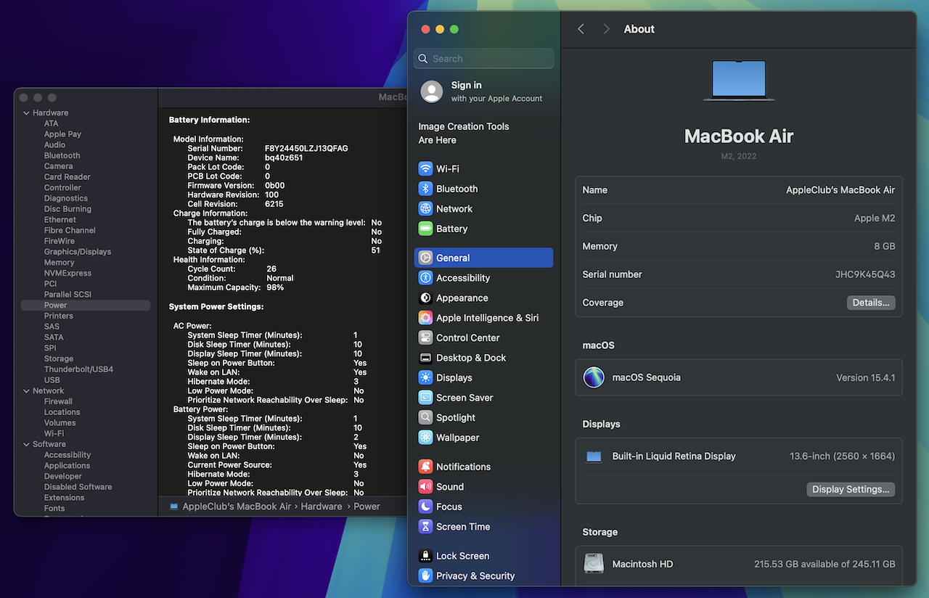
Task: Select Applications under Software section
Action: pyautogui.click(x=67, y=466)
